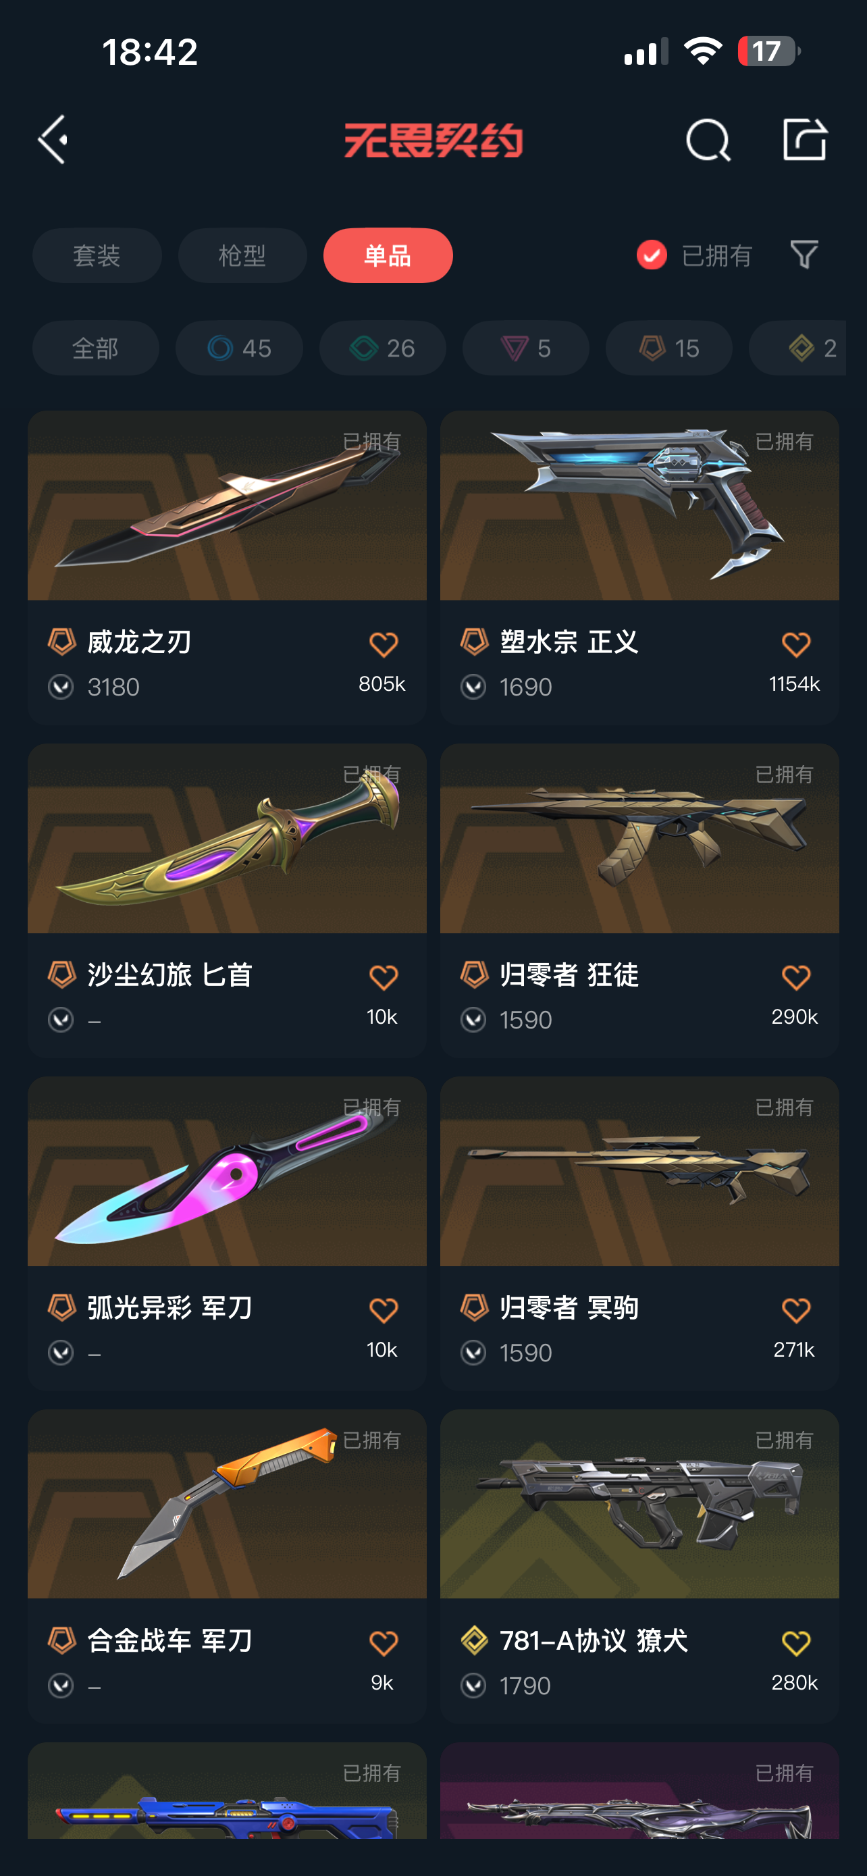This screenshot has width=867, height=1876.
Task: Select the 全部 rarity filter
Action: (95, 348)
